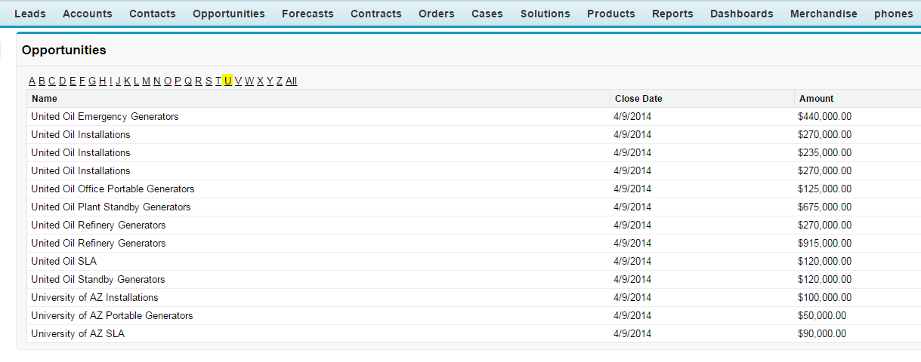This screenshot has height=362, width=921.
Task: Switch to the Dashboards tab
Action: click(741, 14)
